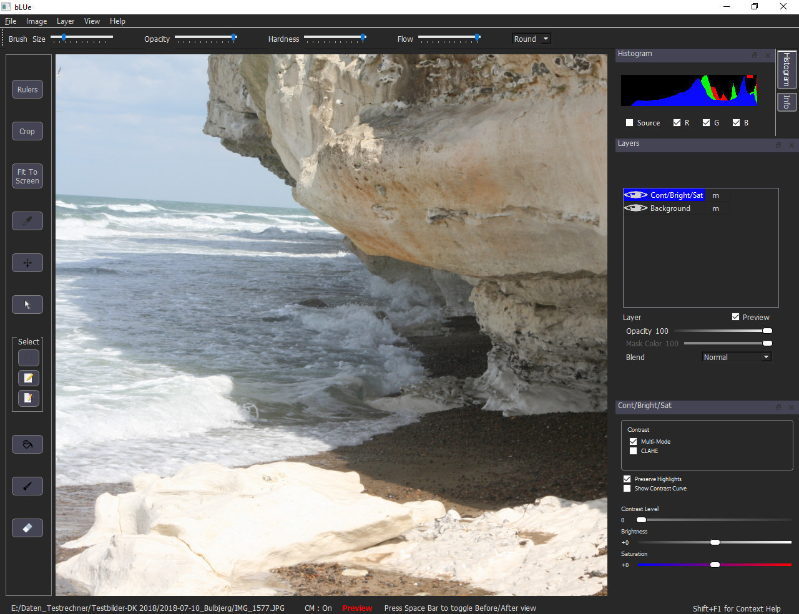Click the top blank Select tool button
Viewport: 799px width, 614px height.
[x=29, y=358]
